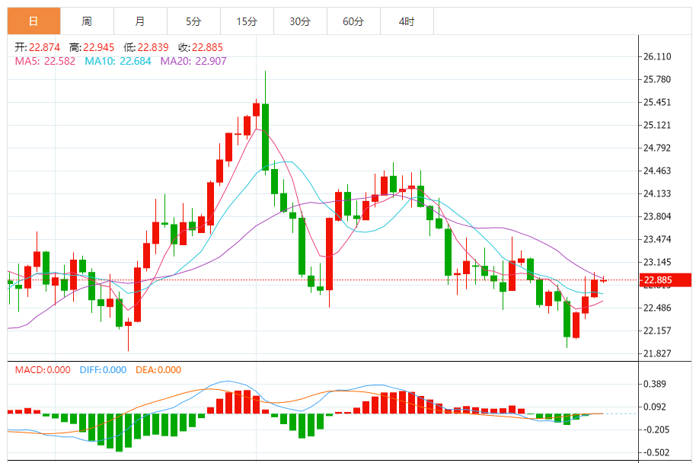Click the MA10: 22.684 indicator label
The height and width of the screenshot is (463, 696).
click(118, 61)
